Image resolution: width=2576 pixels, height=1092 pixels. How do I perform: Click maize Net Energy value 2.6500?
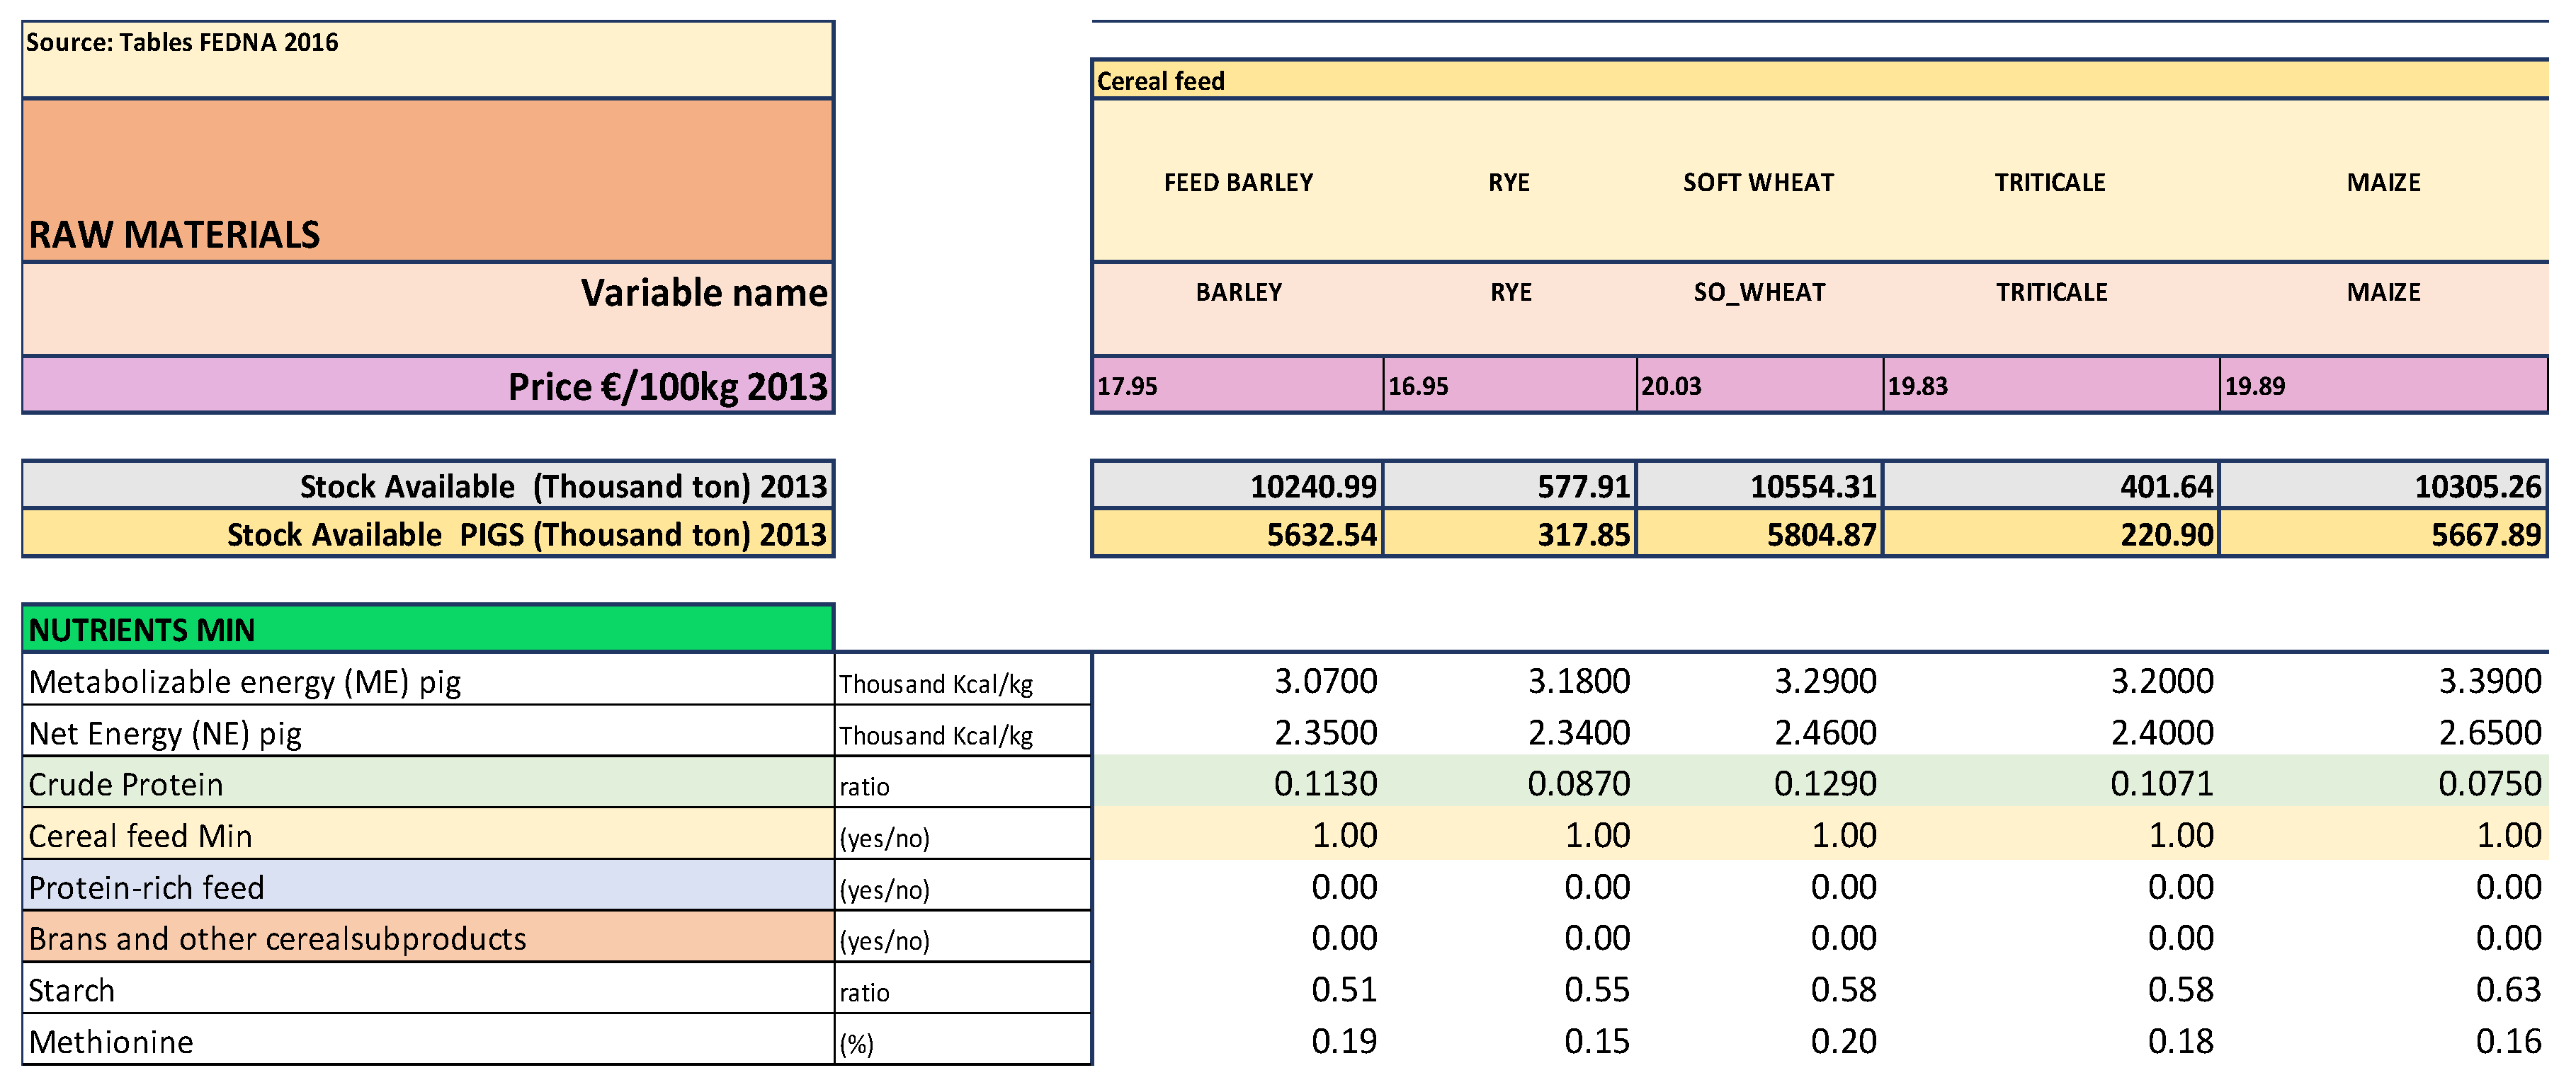2489,732
